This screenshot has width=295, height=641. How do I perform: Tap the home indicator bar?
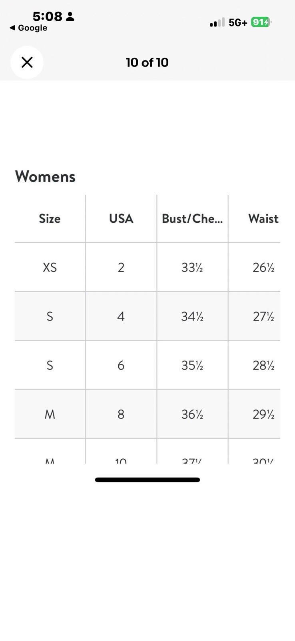click(x=147, y=480)
